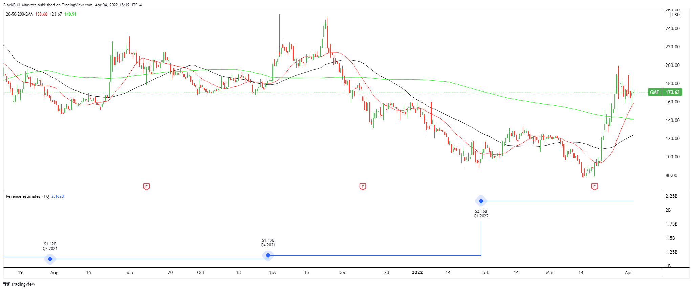
Task: Select the Q4 2021 revenue diamond marker
Action: [x=268, y=255]
